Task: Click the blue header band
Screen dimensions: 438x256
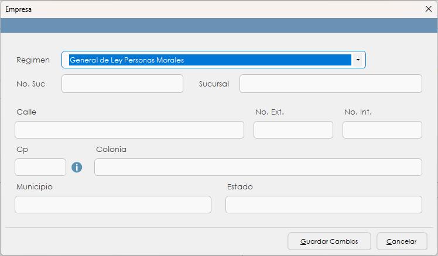Action: click(x=219, y=26)
